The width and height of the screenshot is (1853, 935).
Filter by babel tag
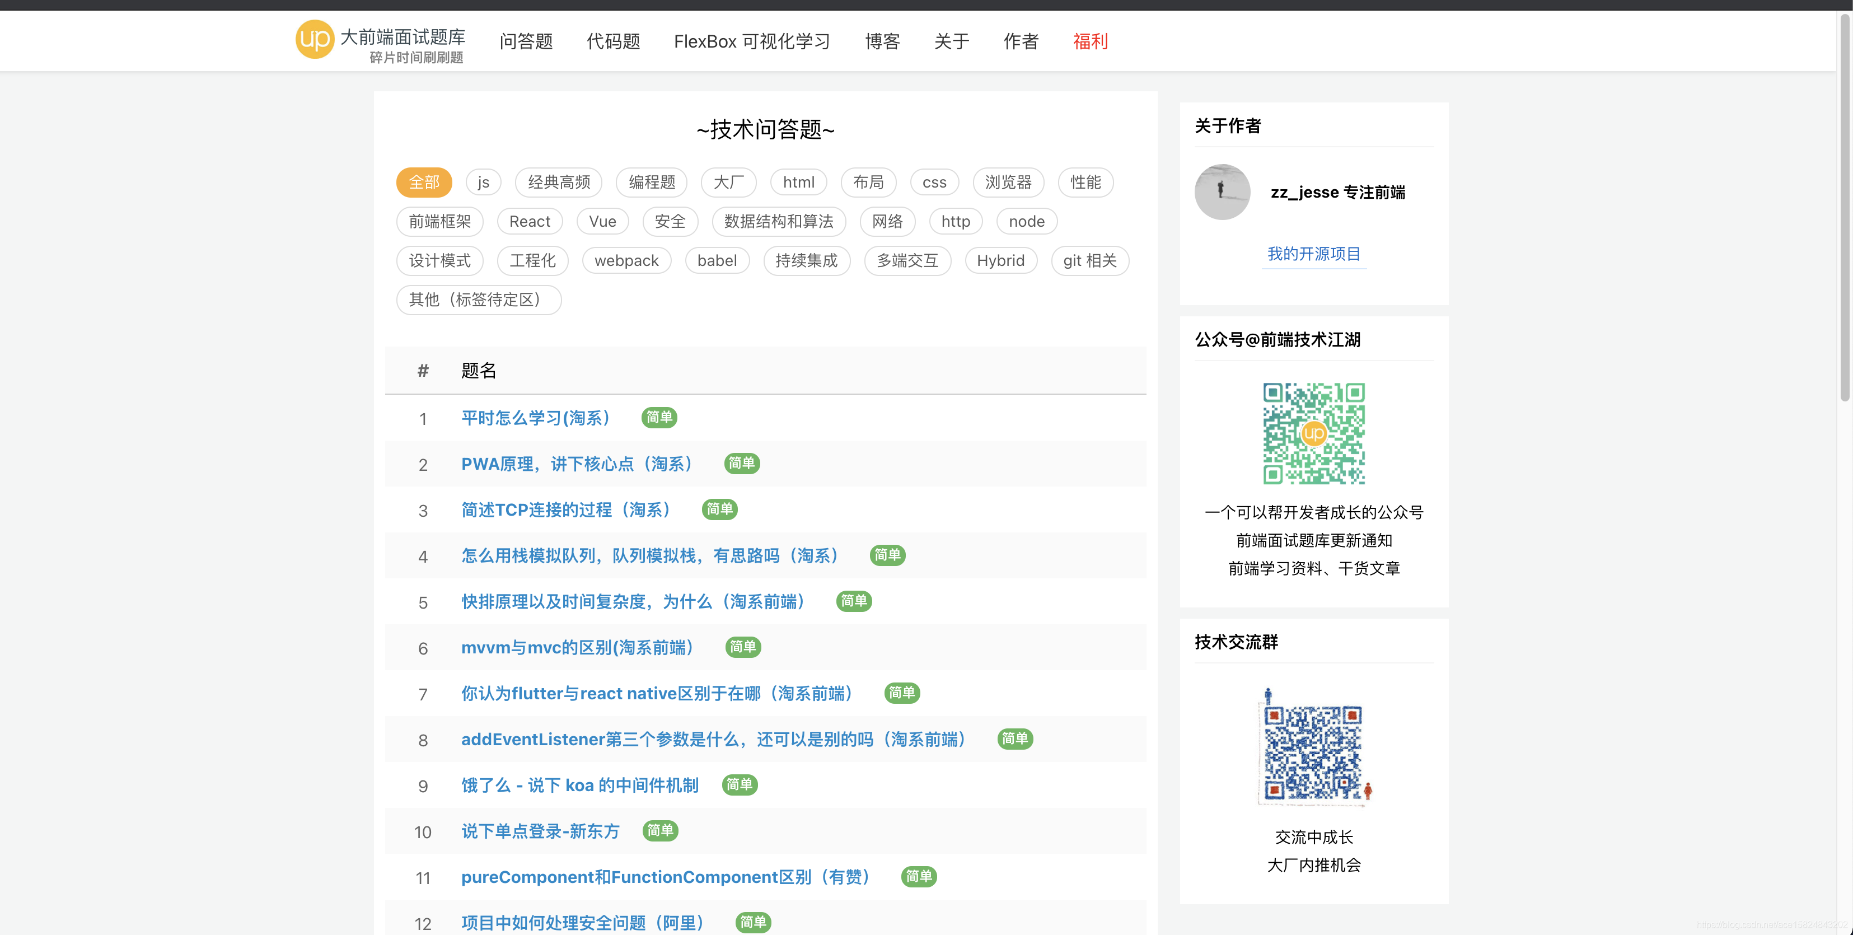[717, 261]
